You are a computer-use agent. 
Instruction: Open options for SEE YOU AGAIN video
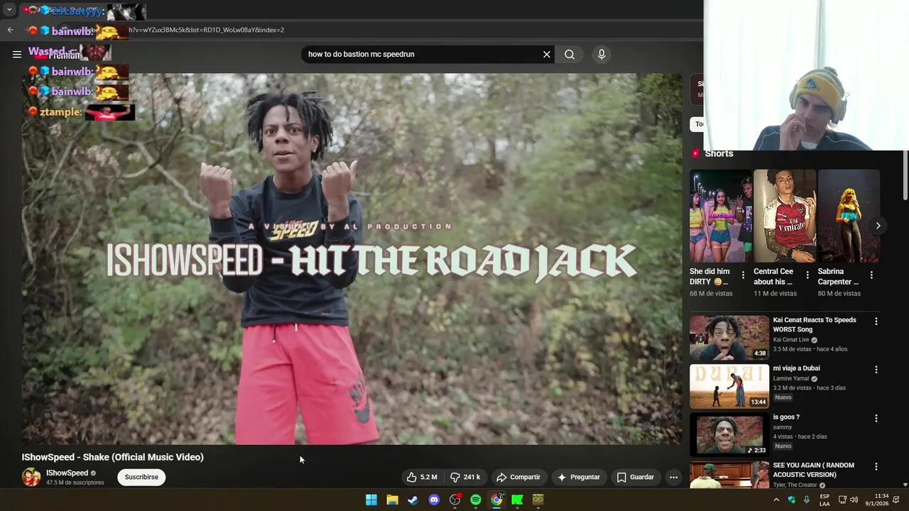tap(876, 467)
